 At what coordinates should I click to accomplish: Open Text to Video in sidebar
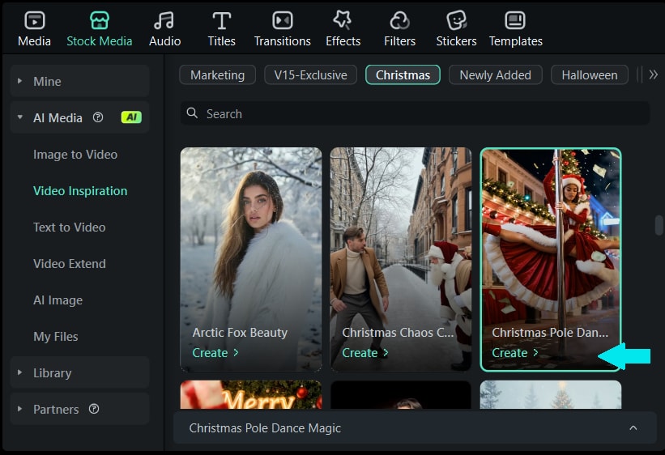tap(70, 227)
